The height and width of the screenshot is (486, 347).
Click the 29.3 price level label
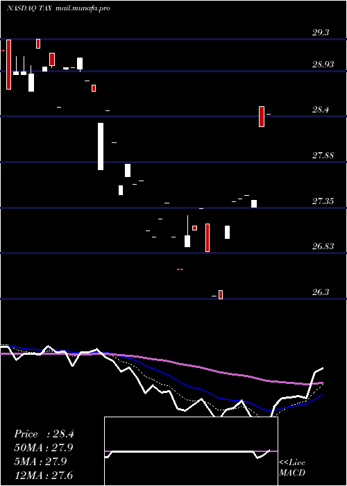(x=321, y=33)
